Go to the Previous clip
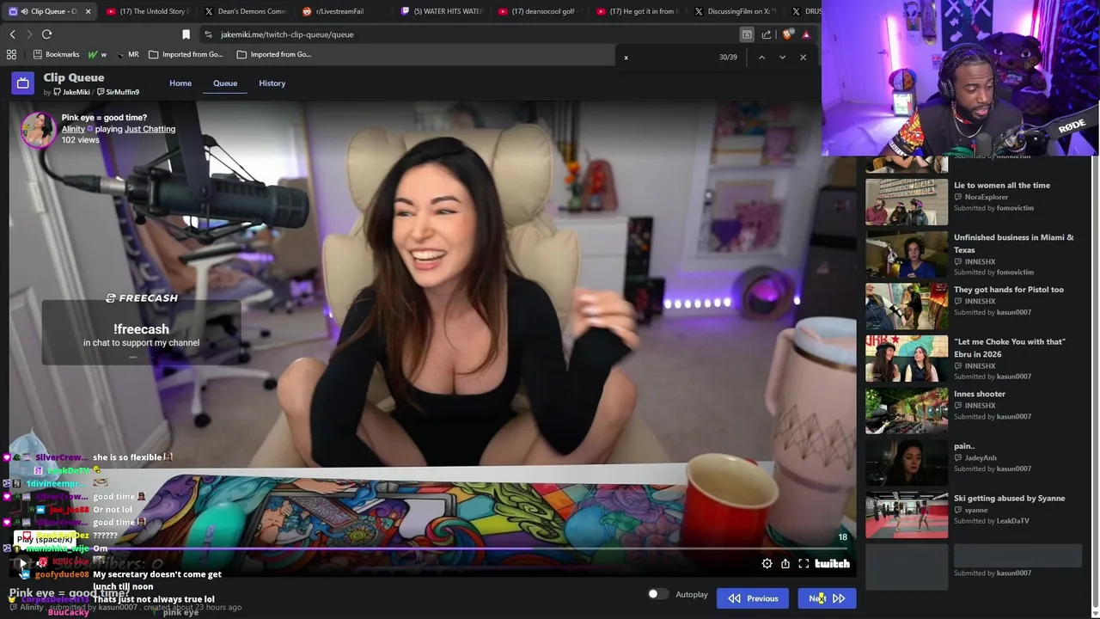The width and height of the screenshot is (1100, 619). [x=753, y=598]
